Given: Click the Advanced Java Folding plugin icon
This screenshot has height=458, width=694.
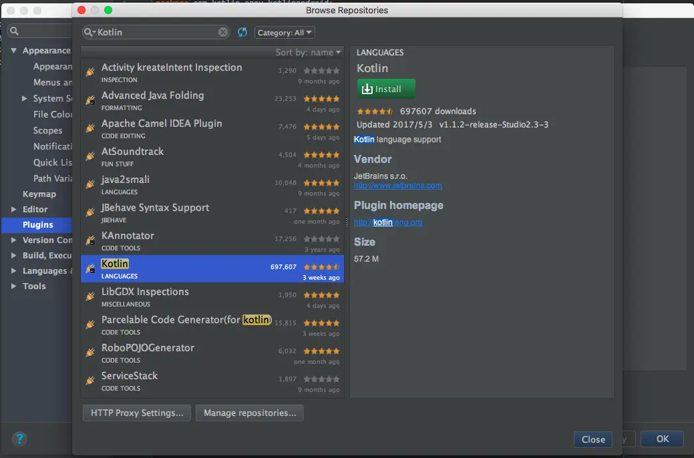Looking at the screenshot, I should pos(90,100).
